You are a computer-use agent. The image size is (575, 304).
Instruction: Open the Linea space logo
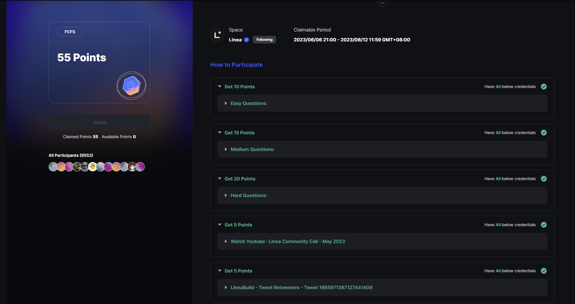pyautogui.click(x=217, y=35)
